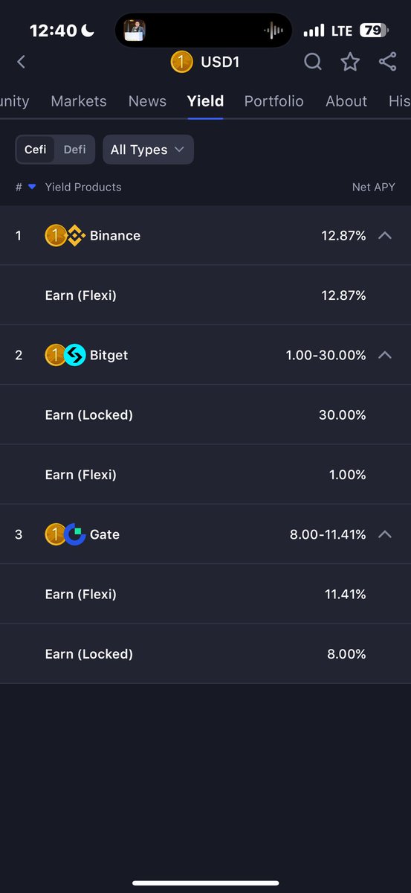Select Bitget Earn (Locked) 30.00% product
Image resolution: width=411 pixels, height=893 pixels.
pos(205,415)
